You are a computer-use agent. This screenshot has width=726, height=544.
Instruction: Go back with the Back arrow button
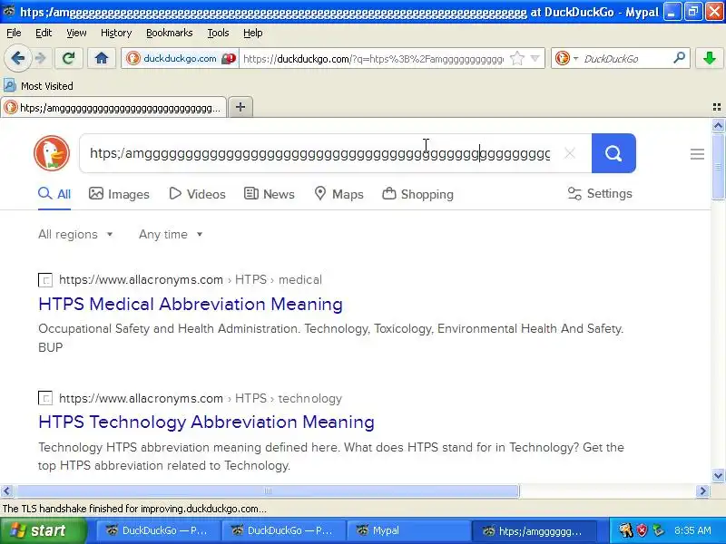pos(17,58)
